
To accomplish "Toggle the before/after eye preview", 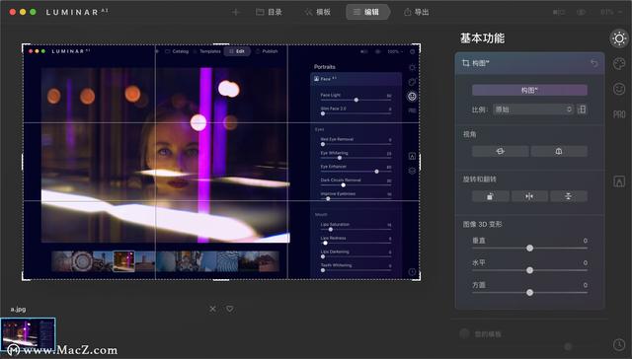I will [x=581, y=12].
